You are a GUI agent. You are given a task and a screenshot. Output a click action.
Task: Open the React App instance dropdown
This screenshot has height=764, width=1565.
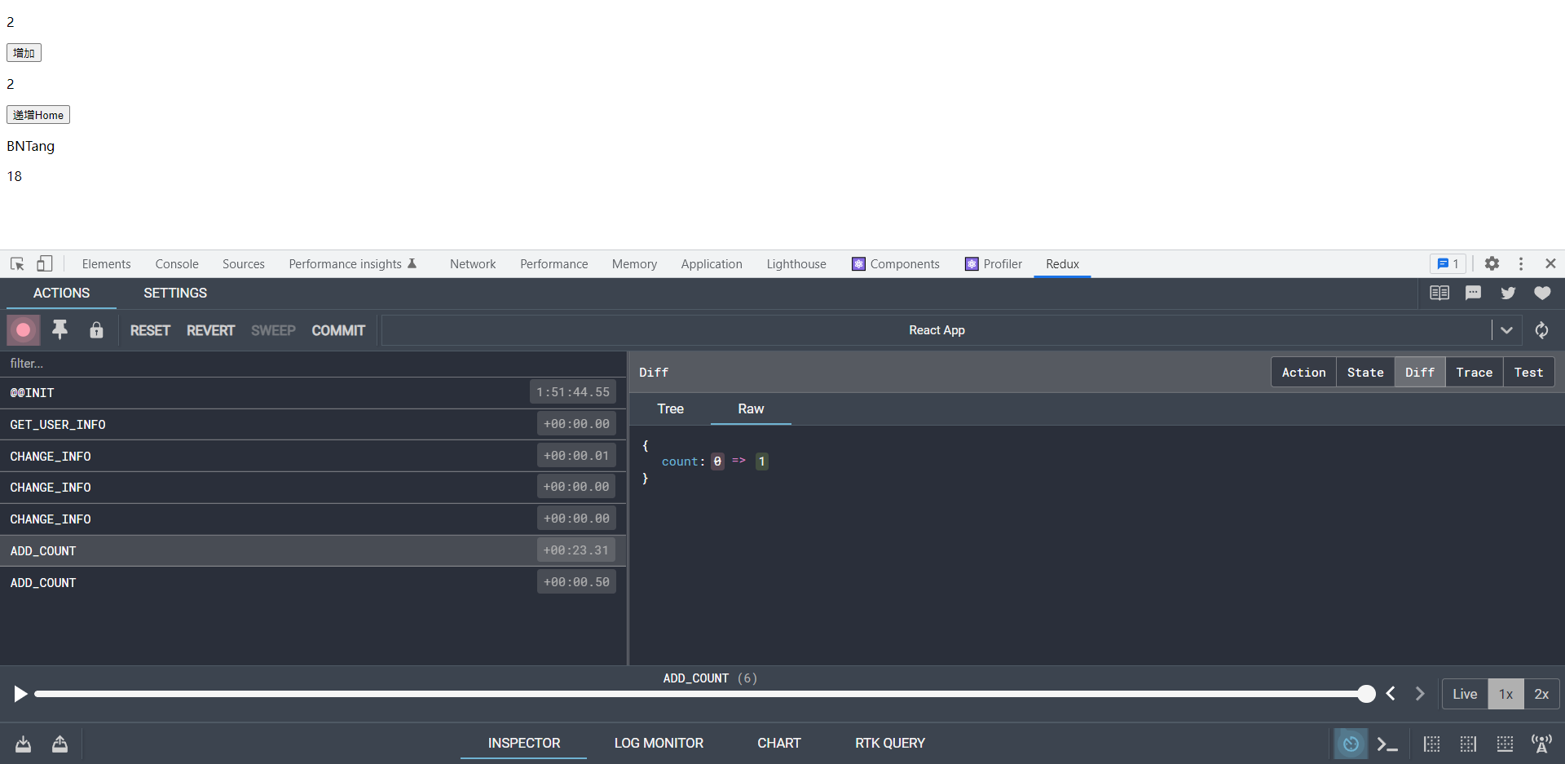point(1506,330)
